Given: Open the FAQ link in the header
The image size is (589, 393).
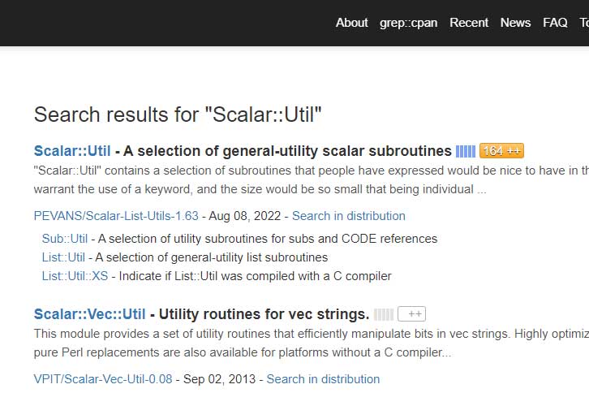Looking at the screenshot, I should click(x=555, y=23).
